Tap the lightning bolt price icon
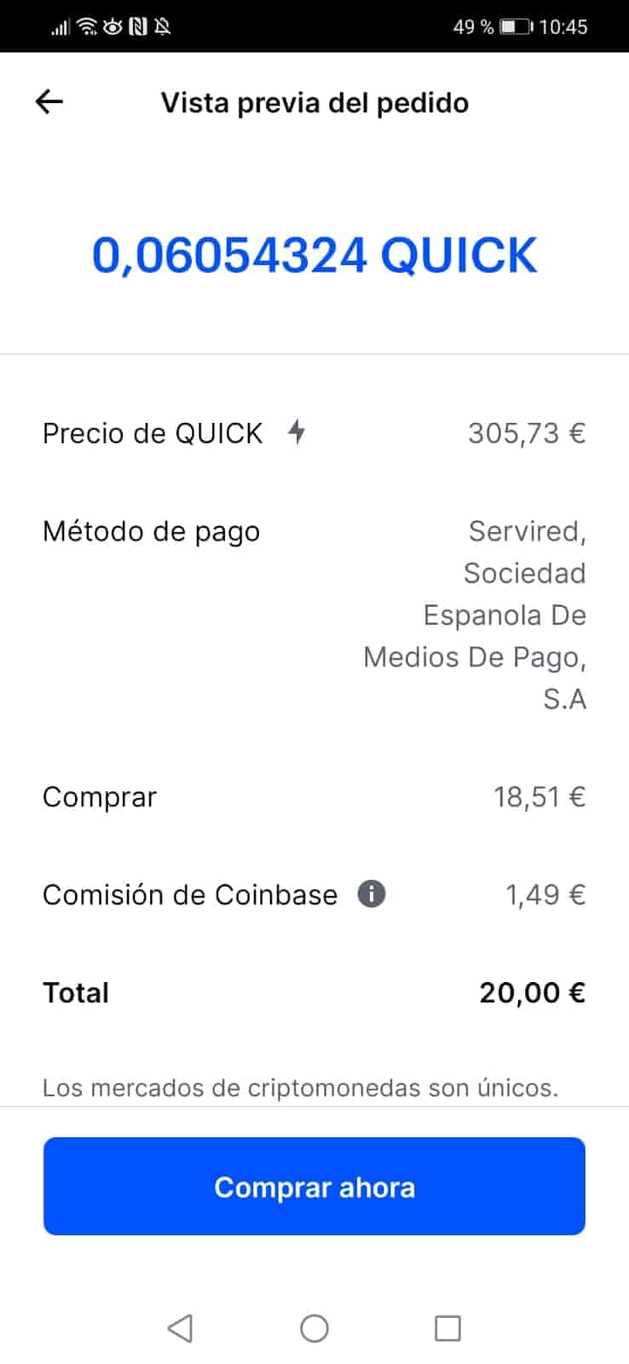Image resolution: width=629 pixels, height=1364 pixels. click(x=296, y=431)
